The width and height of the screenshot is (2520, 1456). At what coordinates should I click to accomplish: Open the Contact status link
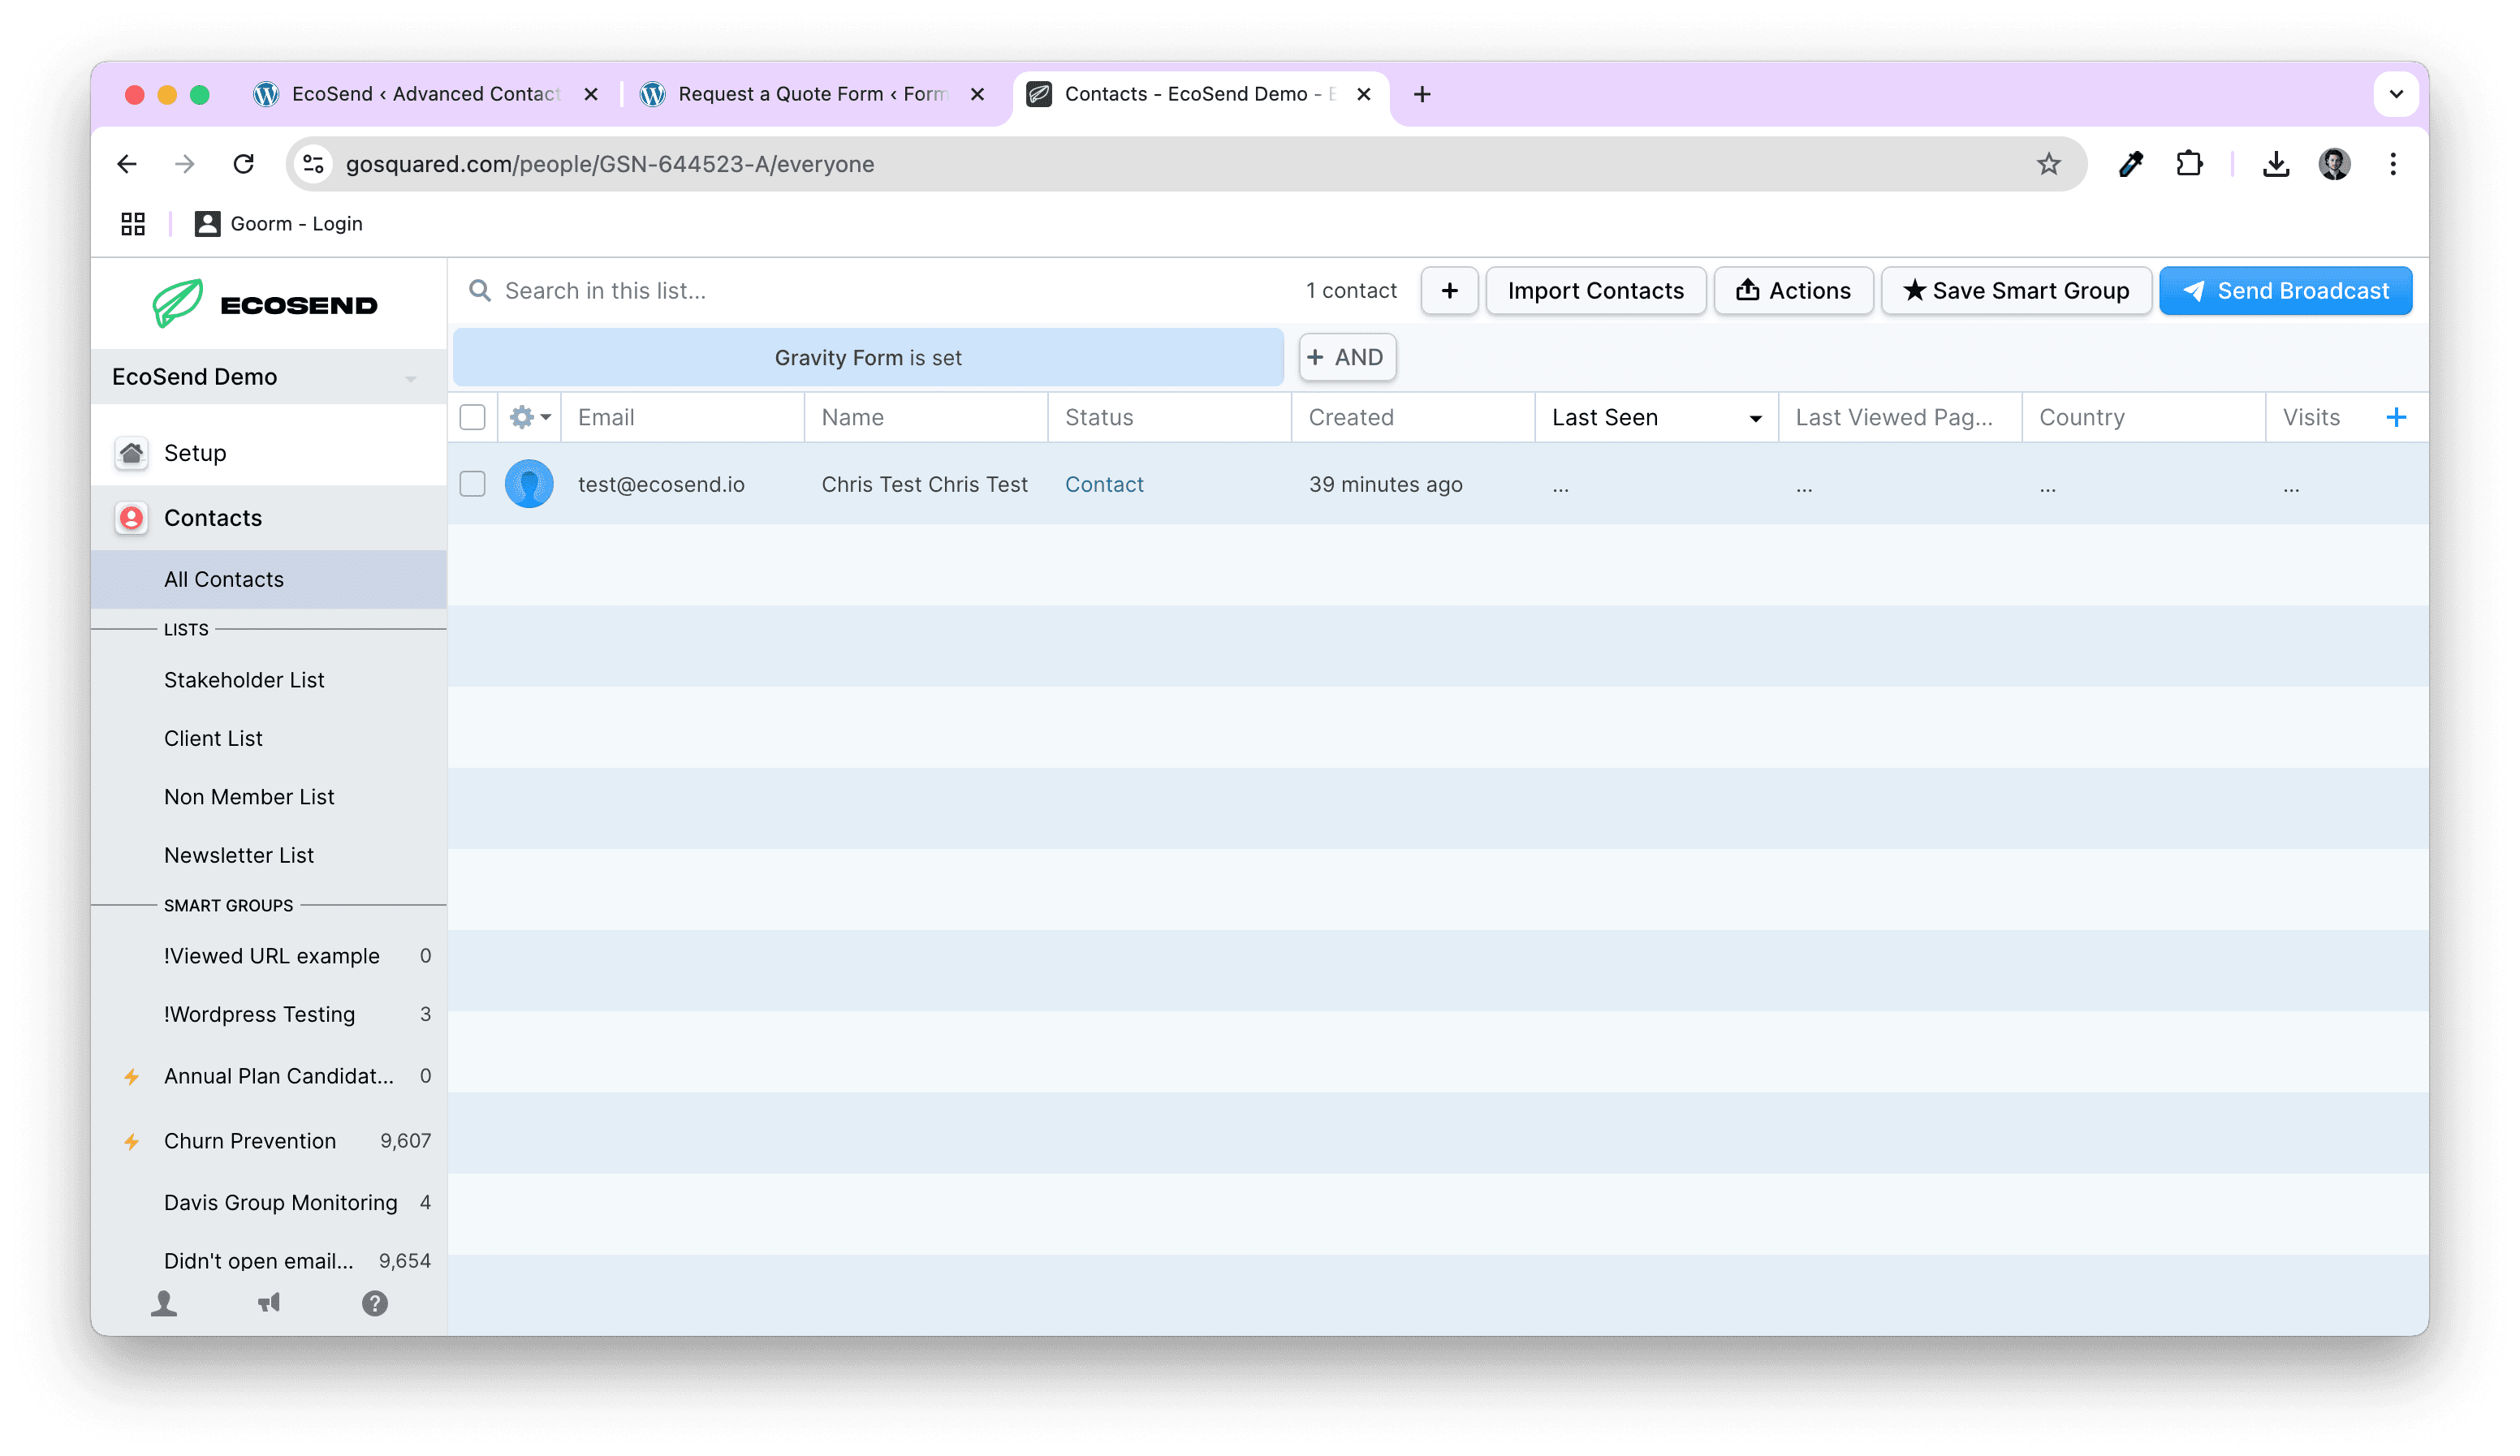tap(1104, 484)
